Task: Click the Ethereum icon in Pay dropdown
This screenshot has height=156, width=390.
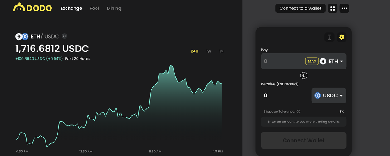Action: (x=323, y=61)
